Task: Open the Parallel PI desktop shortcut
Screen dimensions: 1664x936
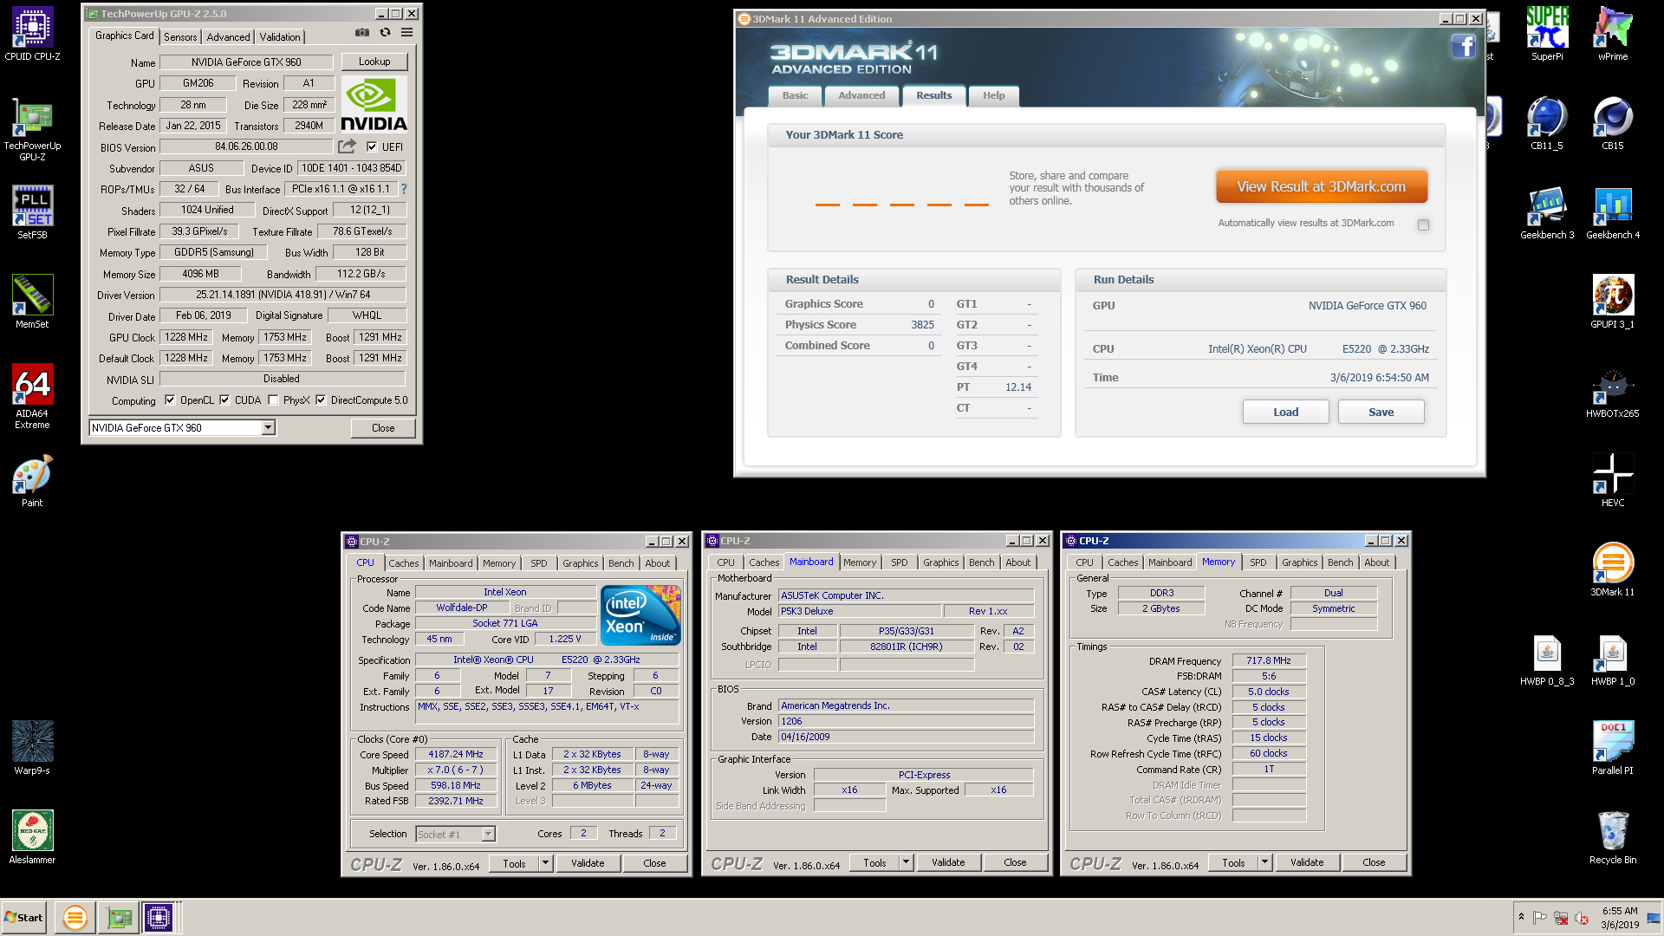Action: tap(1613, 749)
